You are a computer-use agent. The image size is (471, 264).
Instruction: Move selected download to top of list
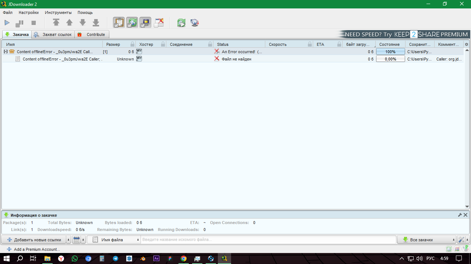[56, 23]
